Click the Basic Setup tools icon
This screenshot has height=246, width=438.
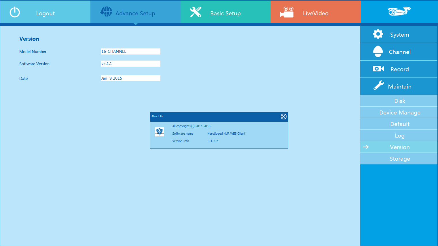tap(196, 12)
